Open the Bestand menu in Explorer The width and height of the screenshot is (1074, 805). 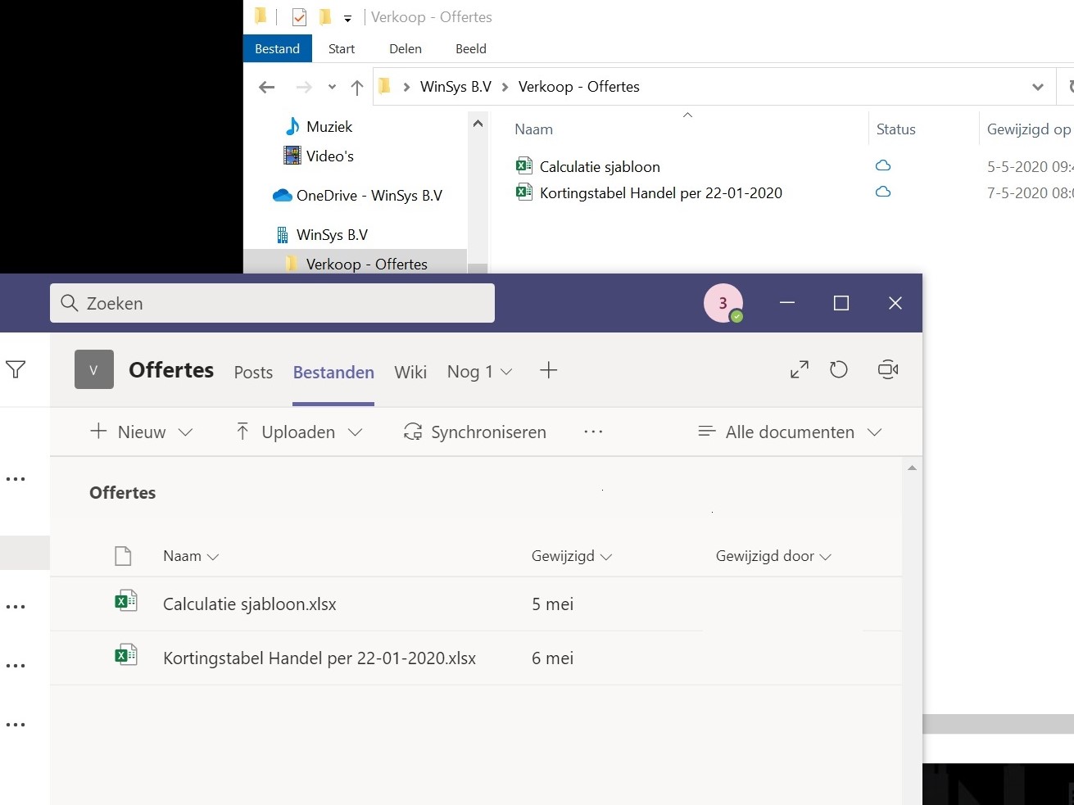[x=278, y=49]
